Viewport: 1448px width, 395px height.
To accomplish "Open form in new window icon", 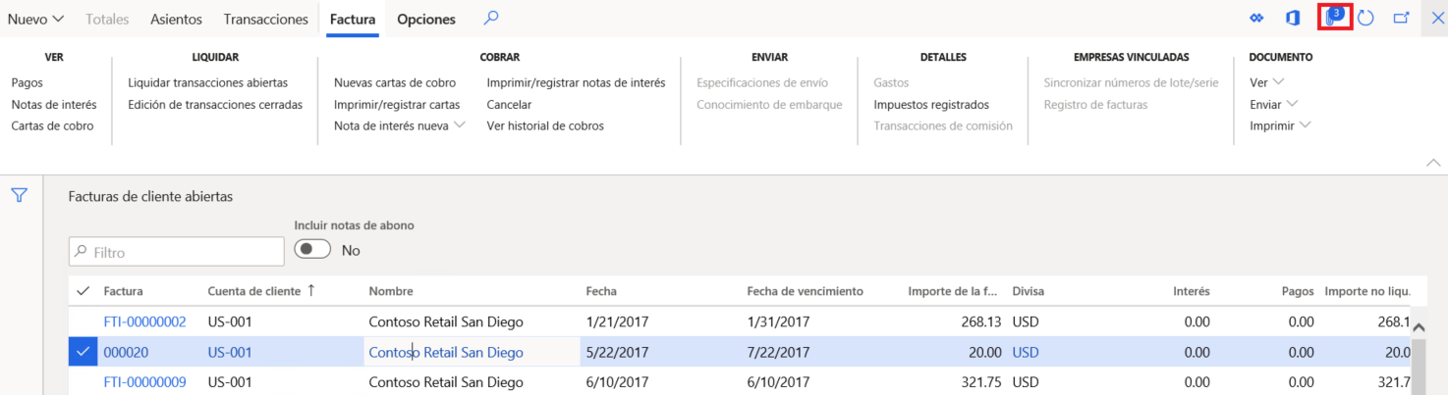I will [x=1401, y=19].
